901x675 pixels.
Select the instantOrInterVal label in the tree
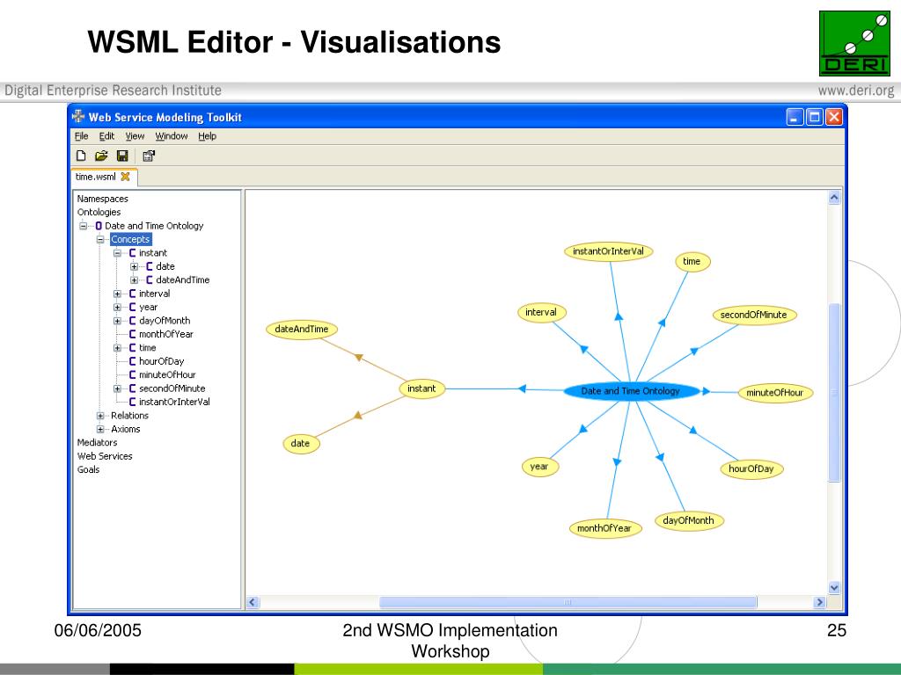tap(175, 403)
